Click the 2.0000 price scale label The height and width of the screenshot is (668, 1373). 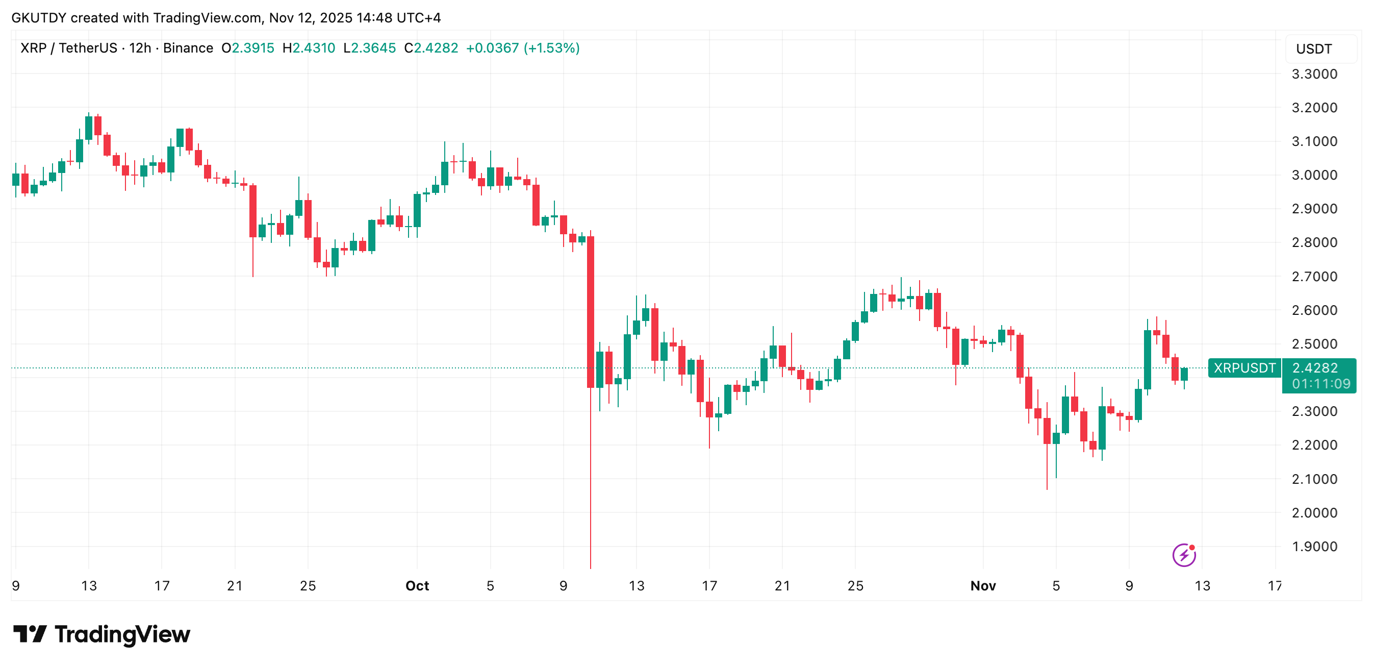coord(1314,513)
